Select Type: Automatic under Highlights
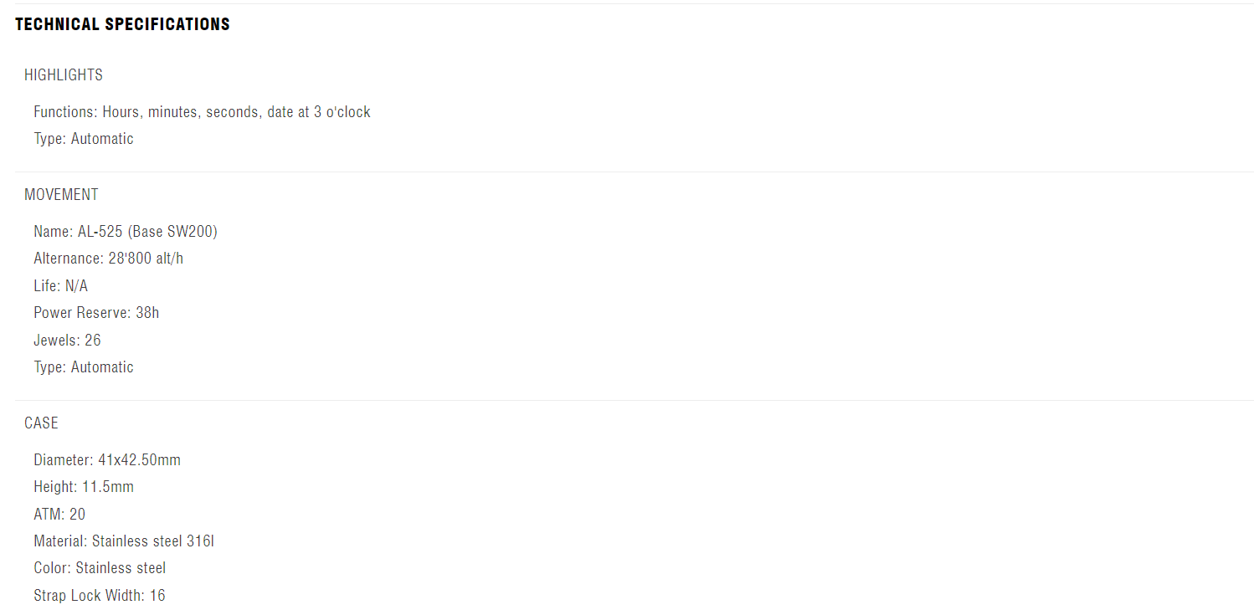The width and height of the screenshot is (1254, 615). point(84,139)
